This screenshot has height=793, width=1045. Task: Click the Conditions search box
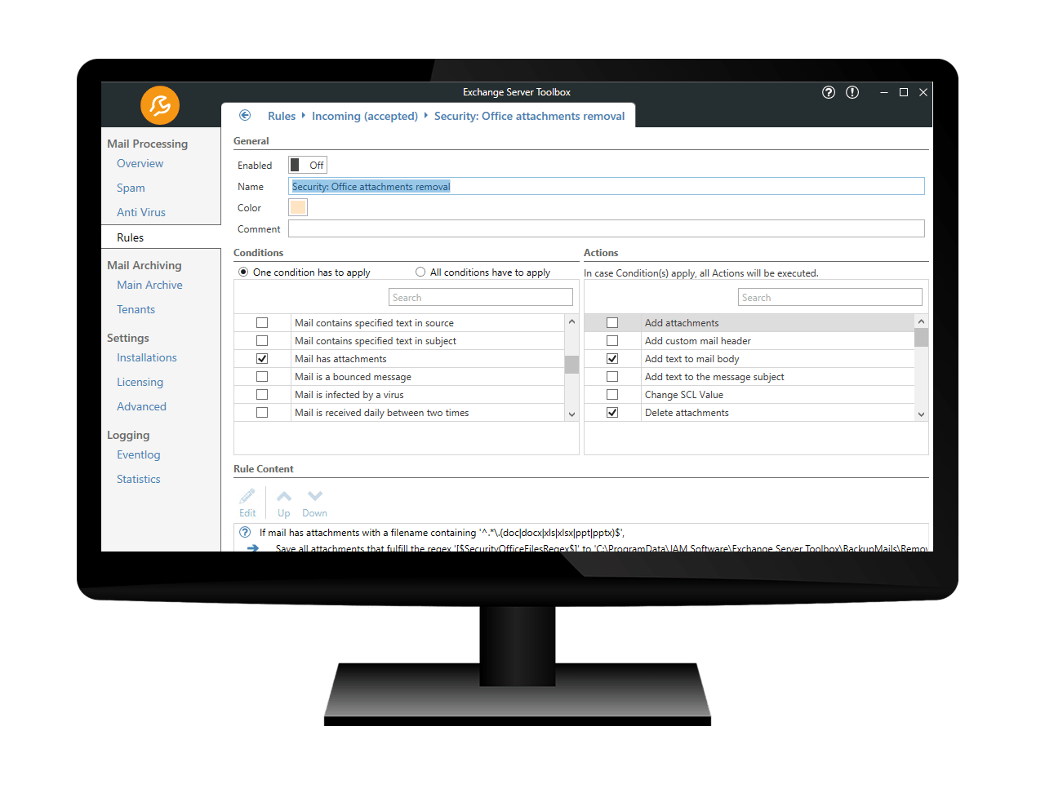click(x=481, y=297)
